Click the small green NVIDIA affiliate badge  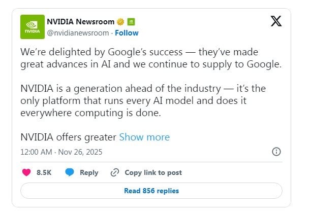tap(131, 22)
